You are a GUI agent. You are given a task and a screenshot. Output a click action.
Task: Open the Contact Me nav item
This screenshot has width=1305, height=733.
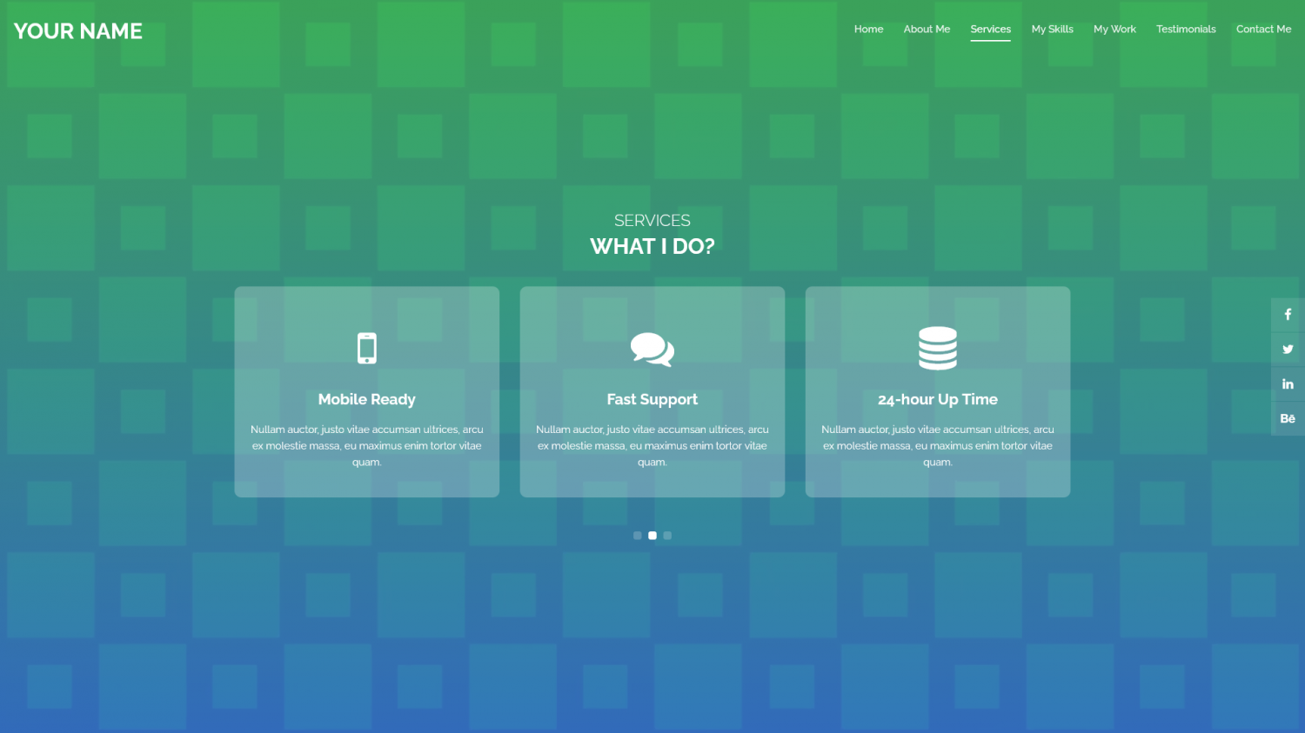point(1263,30)
